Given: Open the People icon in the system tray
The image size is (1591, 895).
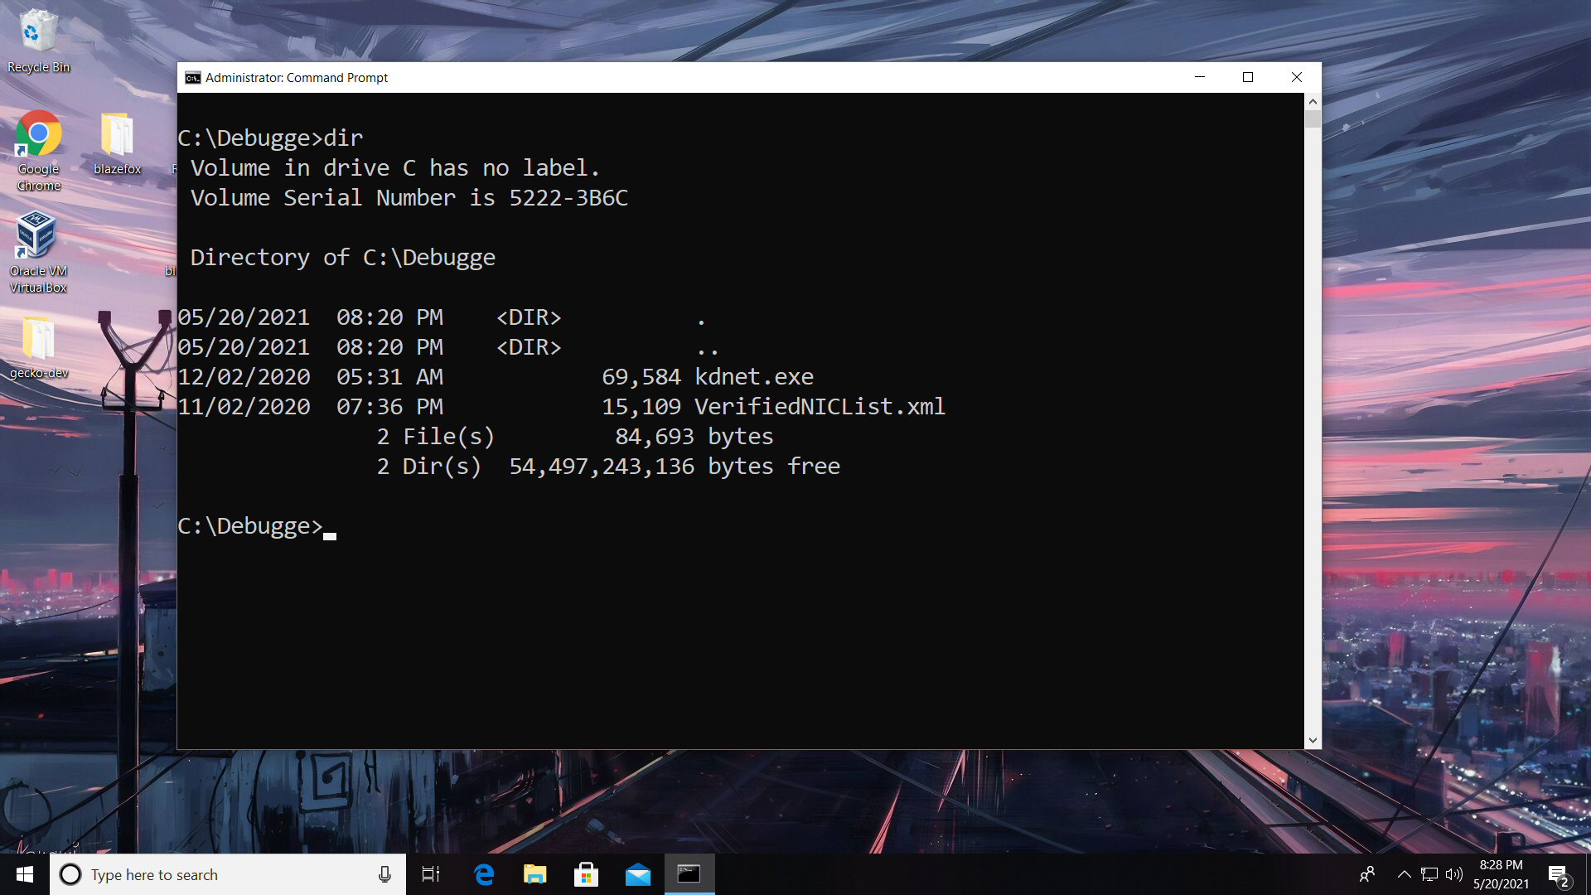Looking at the screenshot, I should click(x=1367, y=874).
